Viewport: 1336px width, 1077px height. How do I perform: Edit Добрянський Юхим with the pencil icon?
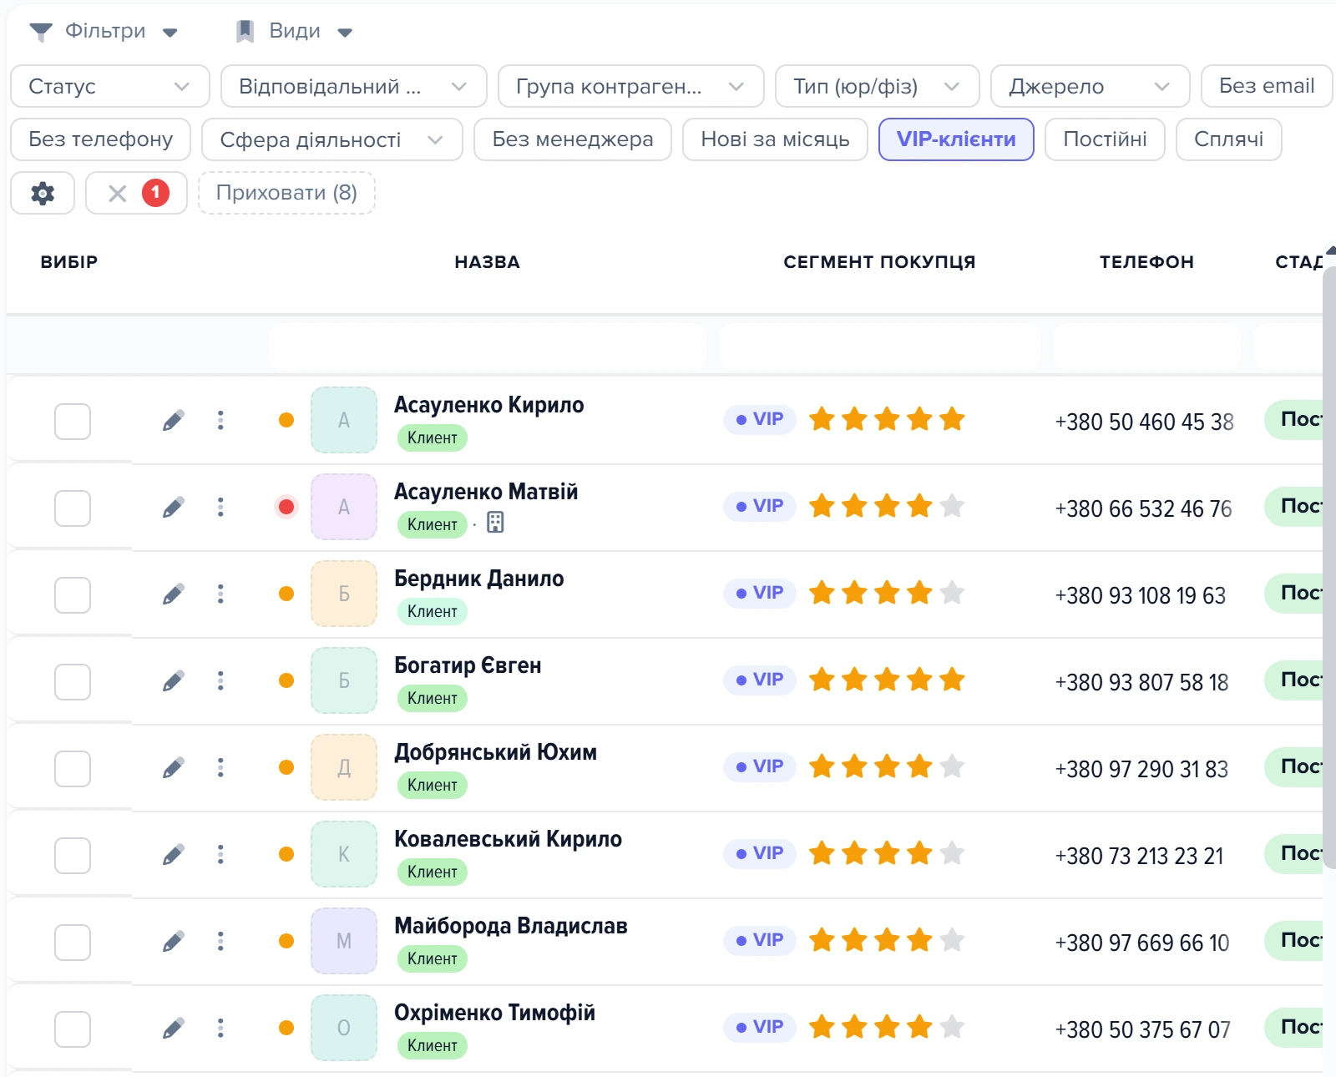coord(174,767)
